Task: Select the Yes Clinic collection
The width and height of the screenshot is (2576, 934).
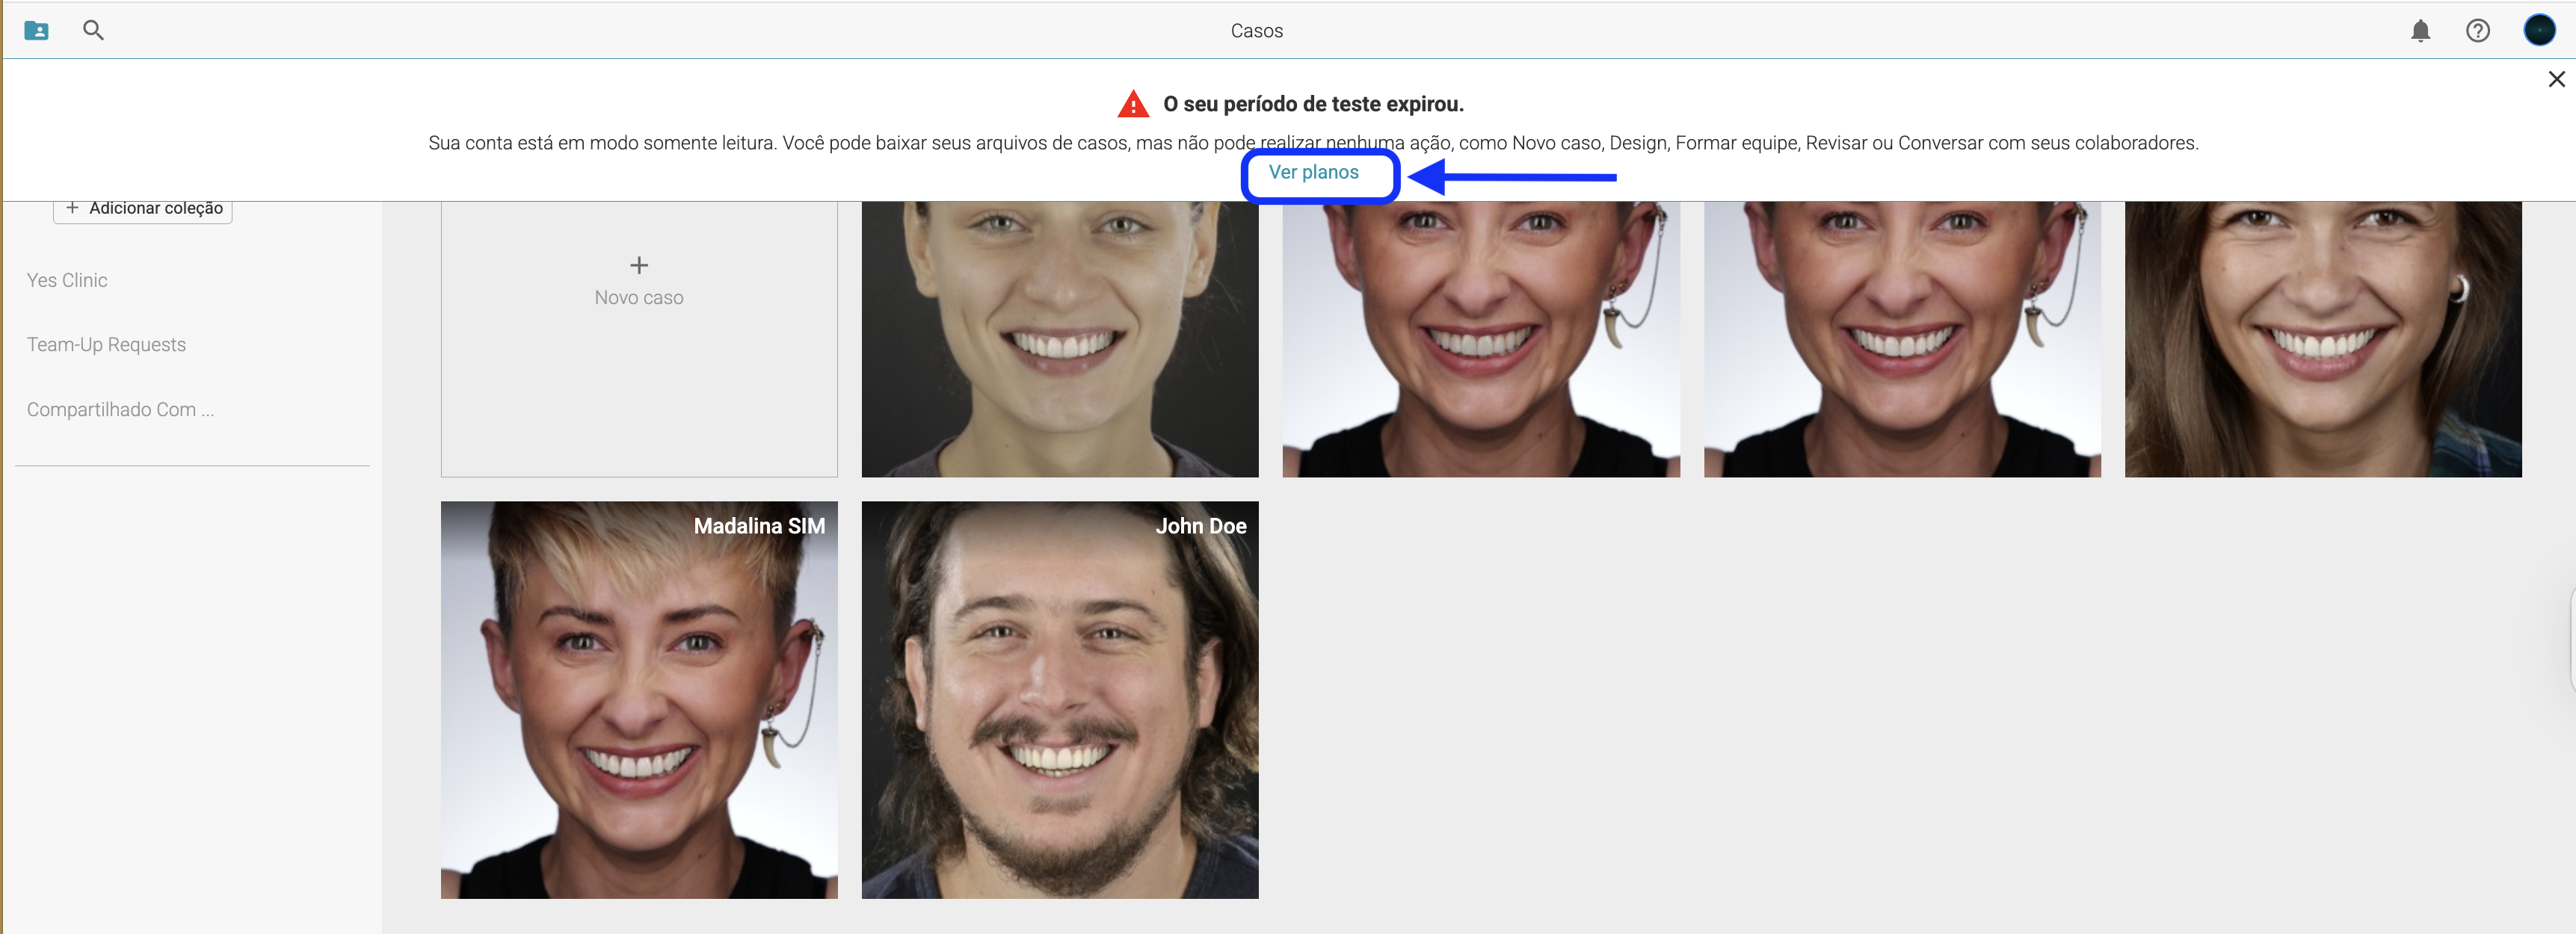Action: pos(67,281)
